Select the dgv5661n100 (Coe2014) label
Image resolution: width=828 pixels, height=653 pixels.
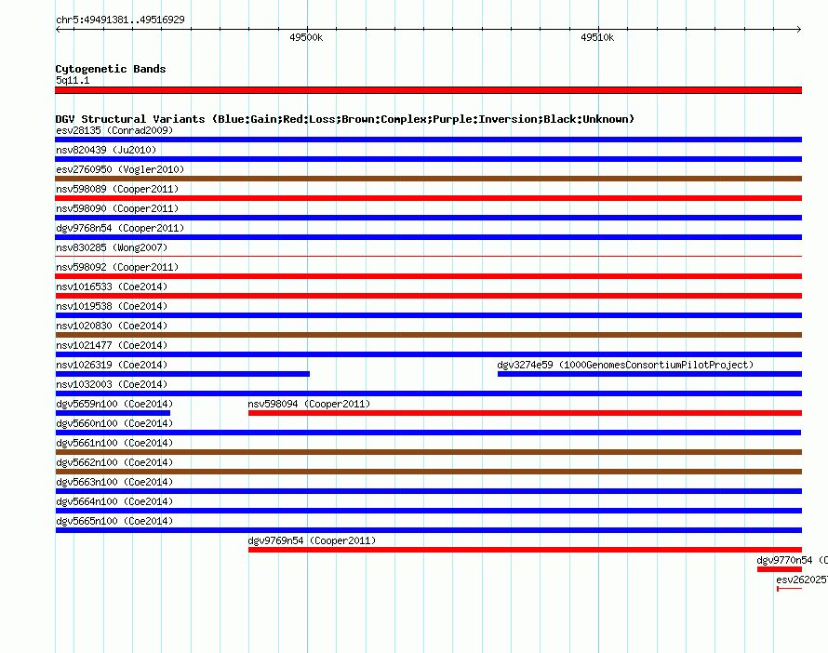pos(114,443)
